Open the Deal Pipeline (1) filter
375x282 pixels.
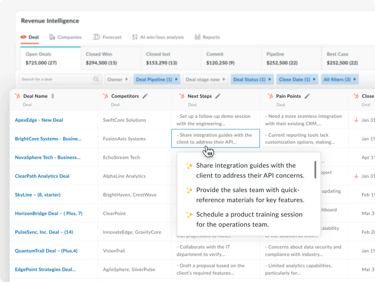click(x=157, y=79)
